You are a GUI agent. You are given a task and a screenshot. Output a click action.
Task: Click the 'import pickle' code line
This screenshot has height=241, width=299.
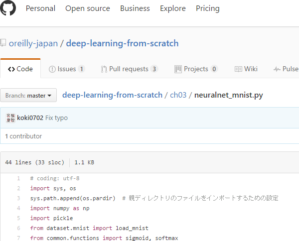(x=51, y=218)
